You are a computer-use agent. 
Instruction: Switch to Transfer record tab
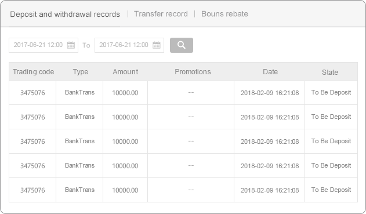(x=161, y=14)
